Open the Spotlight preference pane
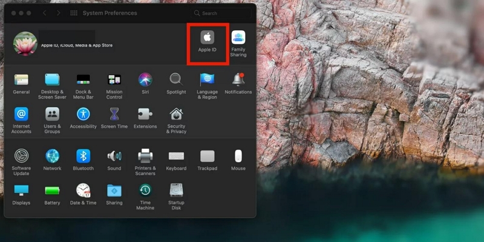Image resolution: width=484 pixels, height=242 pixels. [x=176, y=79]
